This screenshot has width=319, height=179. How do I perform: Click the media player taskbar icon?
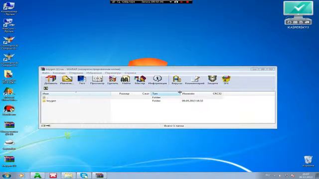pos(21,176)
